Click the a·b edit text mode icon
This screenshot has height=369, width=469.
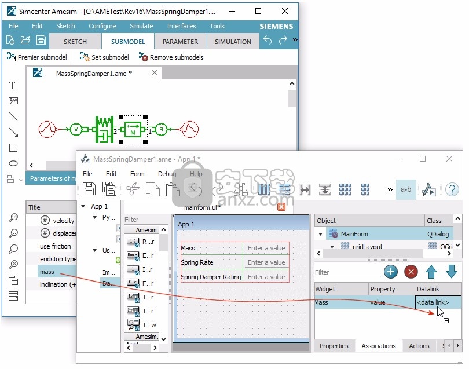406,189
